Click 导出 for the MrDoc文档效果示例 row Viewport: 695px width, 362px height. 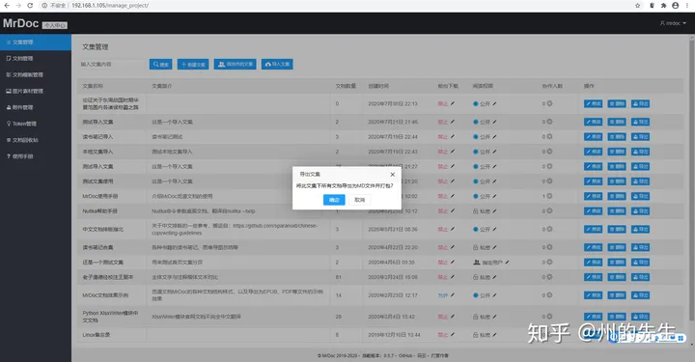point(641,294)
